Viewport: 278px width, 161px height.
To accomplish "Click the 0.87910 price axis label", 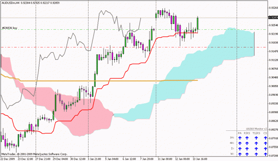I will (x=273, y=138).
